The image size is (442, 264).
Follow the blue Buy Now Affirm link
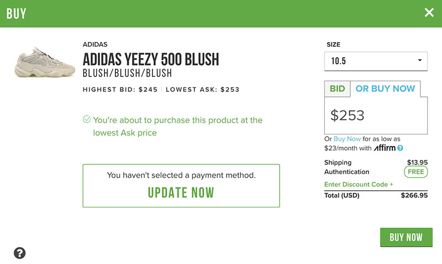tap(347, 139)
